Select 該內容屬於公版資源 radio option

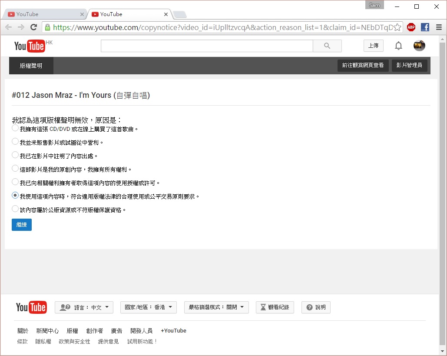15,209
